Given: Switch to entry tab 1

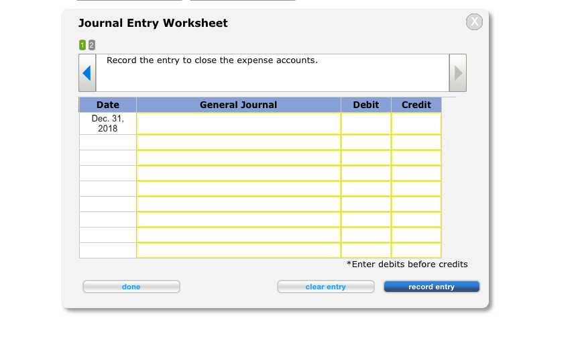Looking at the screenshot, I should point(82,45).
